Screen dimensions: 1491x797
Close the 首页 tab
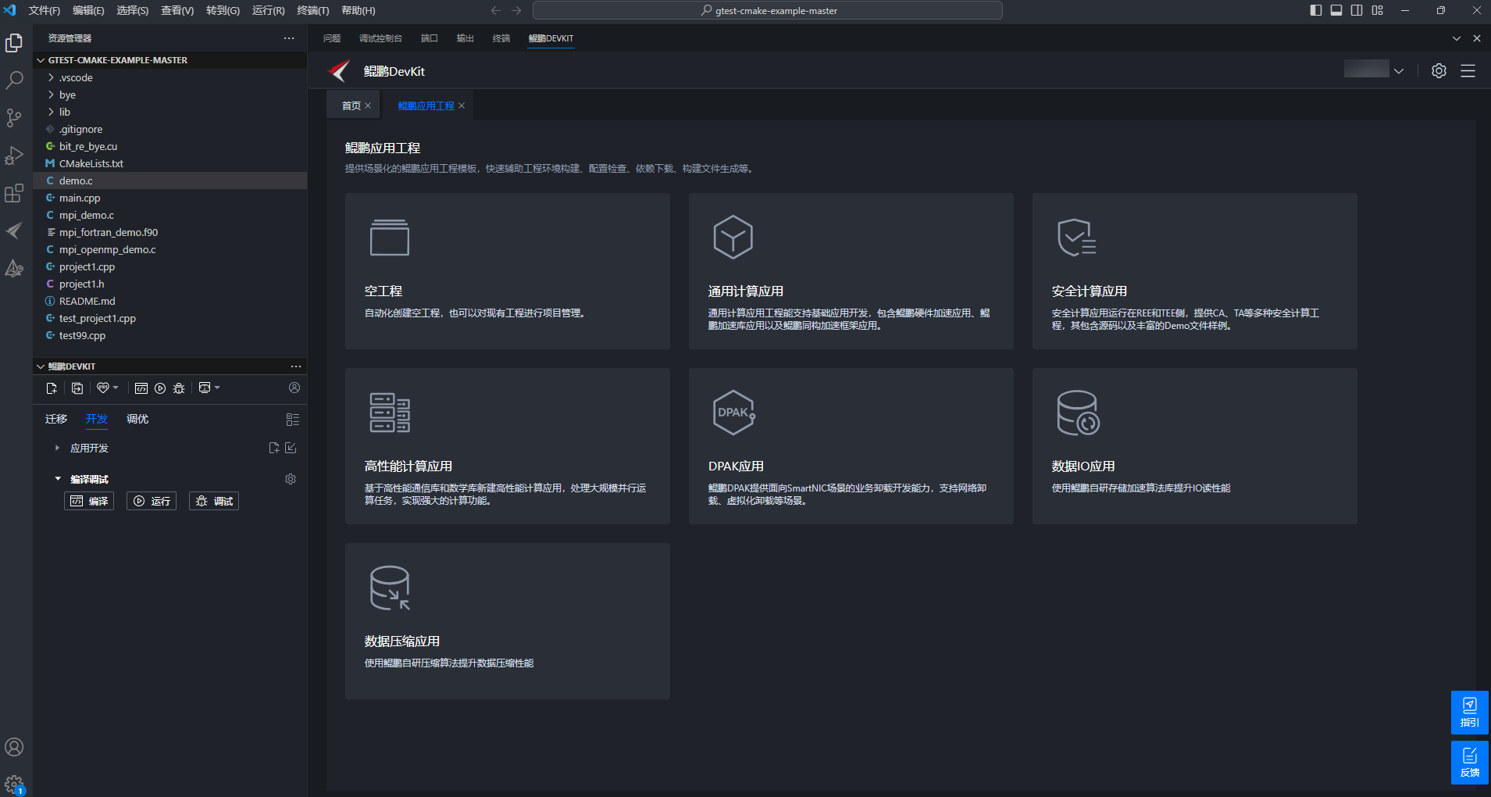(368, 105)
